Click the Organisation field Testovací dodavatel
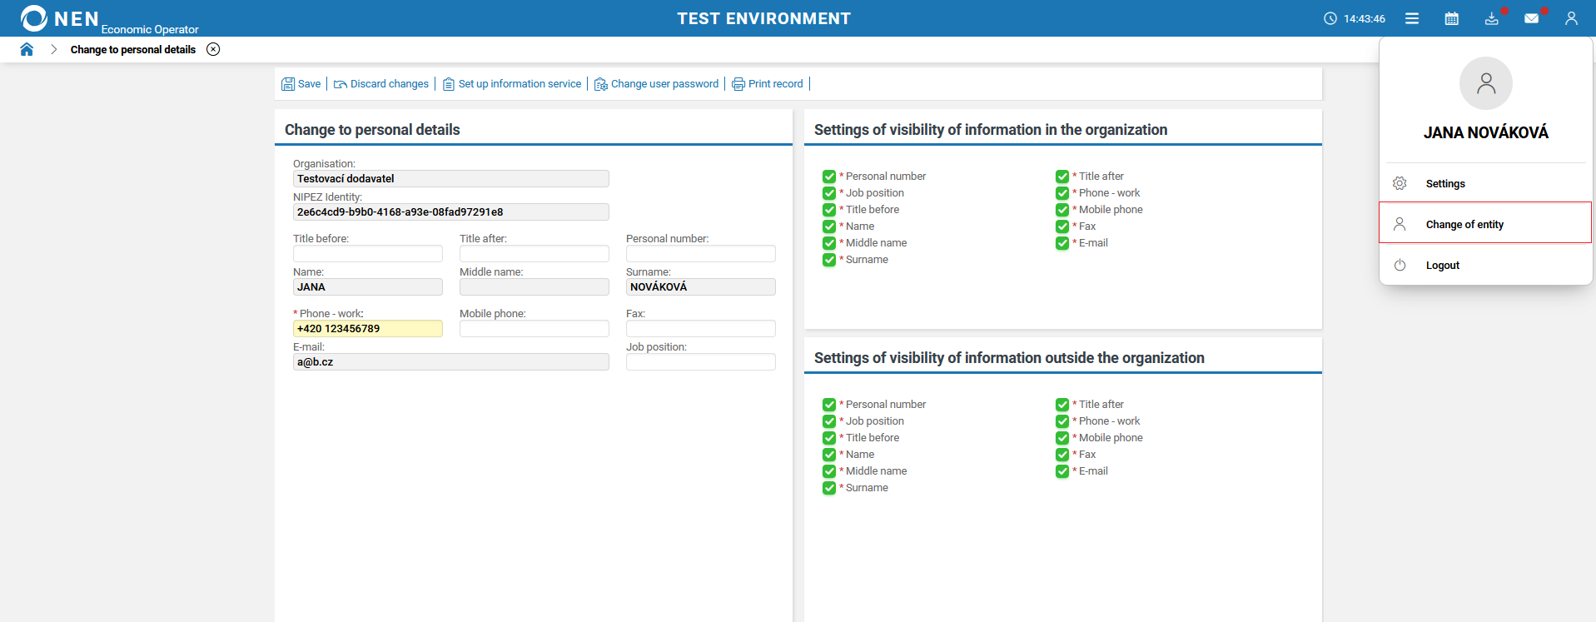Screen dimensions: 1596x622 451,178
